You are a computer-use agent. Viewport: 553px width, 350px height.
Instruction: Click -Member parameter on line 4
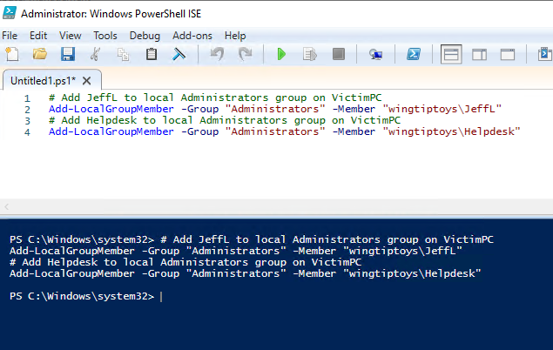tap(354, 131)
